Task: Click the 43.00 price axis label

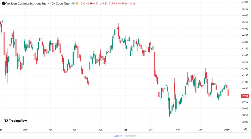Action: pyautogui.click(x=245, y=55)
